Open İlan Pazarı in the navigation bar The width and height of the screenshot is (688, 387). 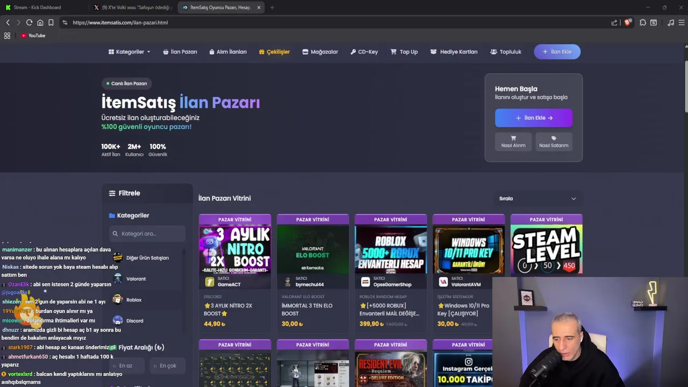(180, 52)
